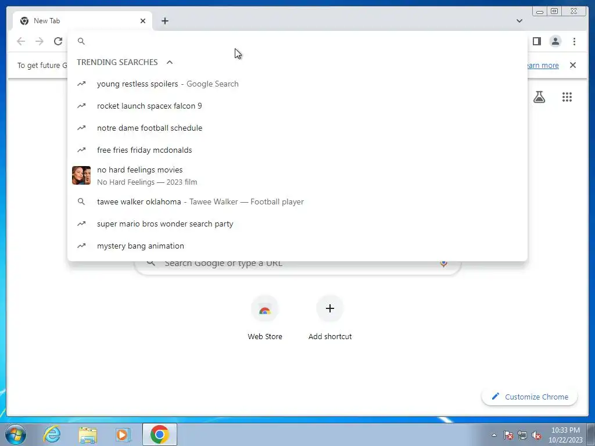This screenshot has width=595, height=446.
Task: Open the Web Store shortcut
Action: [265, 319]
